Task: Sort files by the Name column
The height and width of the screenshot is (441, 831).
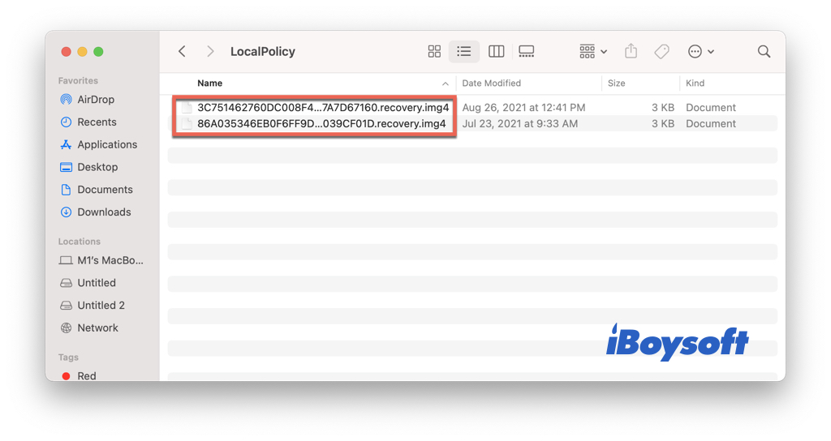Action: tap(210, 83)
